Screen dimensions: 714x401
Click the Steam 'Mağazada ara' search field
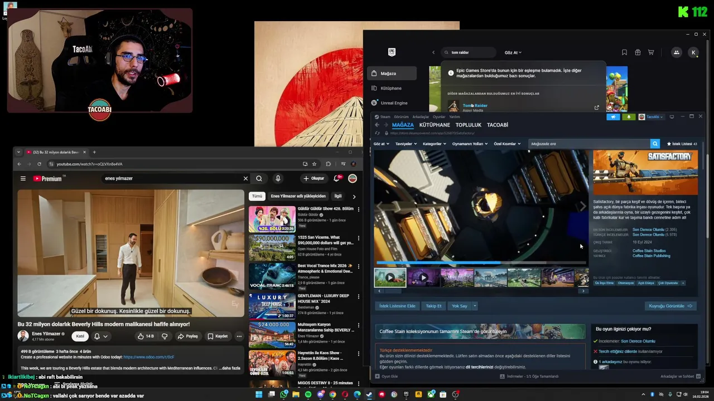point(590,144)
